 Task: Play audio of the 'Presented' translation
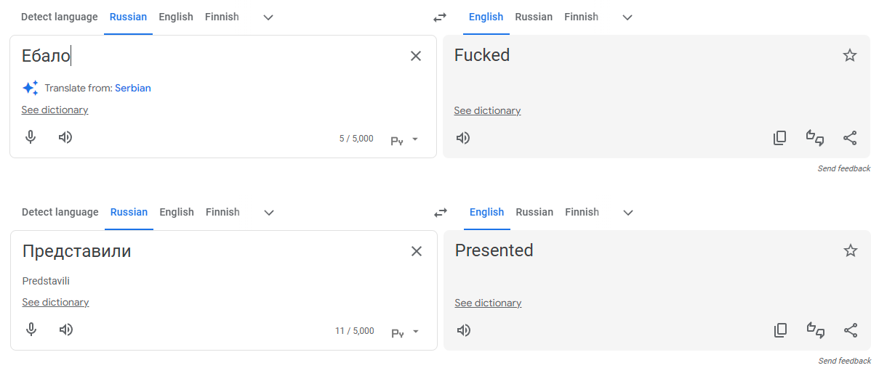click(x=464, y=330)
